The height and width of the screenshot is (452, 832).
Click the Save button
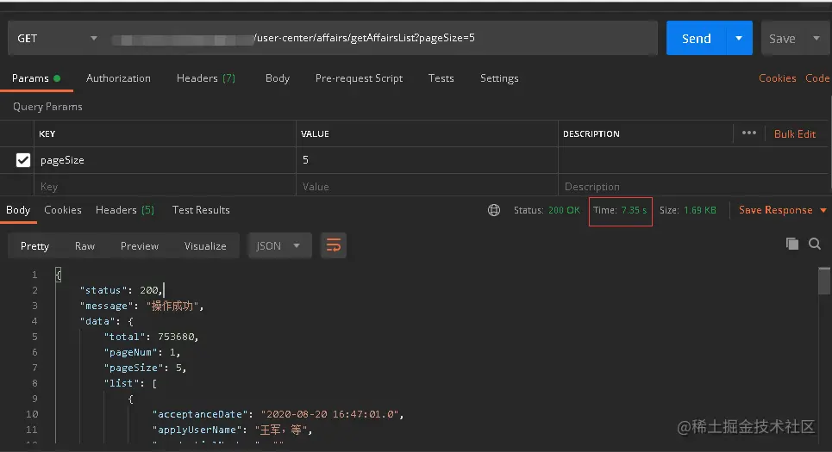click(x=783, y=38)
